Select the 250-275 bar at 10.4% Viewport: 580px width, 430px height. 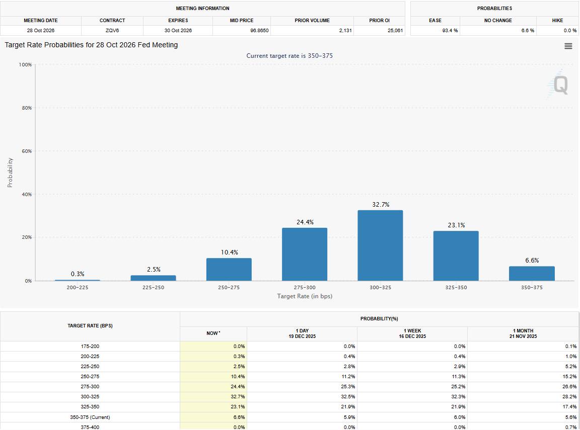click(229, 269)
